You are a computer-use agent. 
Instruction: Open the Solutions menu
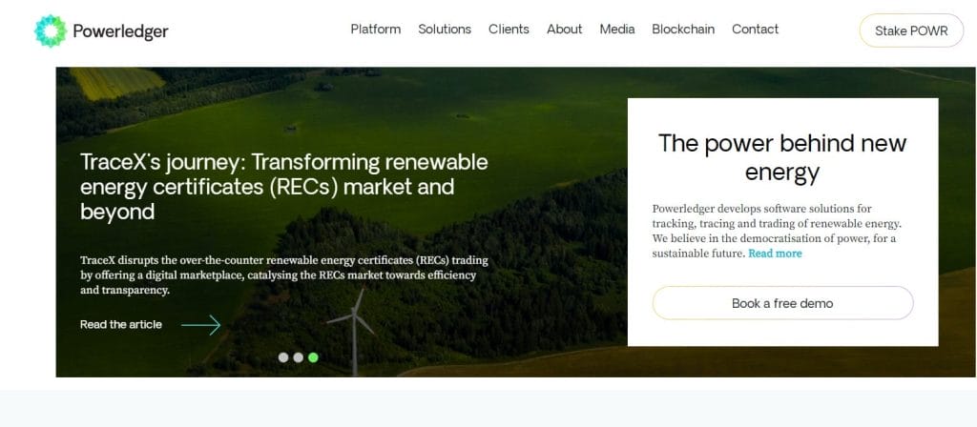coord(445,30)
